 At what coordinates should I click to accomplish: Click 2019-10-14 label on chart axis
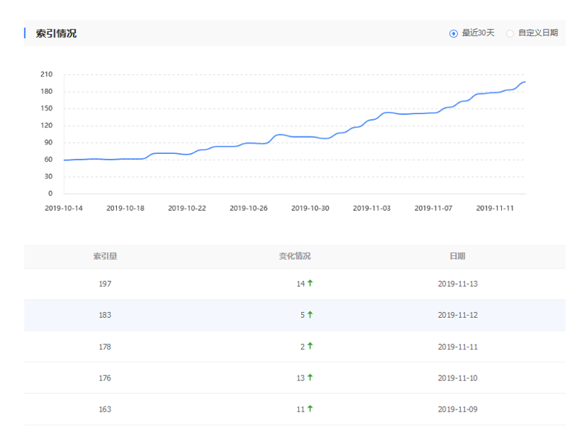64,208
